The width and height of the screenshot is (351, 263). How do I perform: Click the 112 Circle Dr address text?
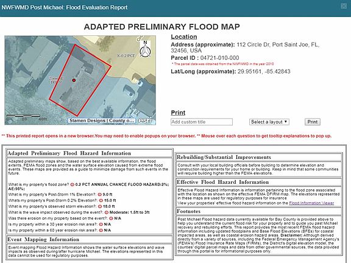click(x=245, y=47)
